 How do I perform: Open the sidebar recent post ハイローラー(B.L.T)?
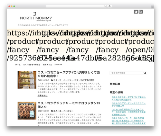pyautogui.click(x=128, y=121)
